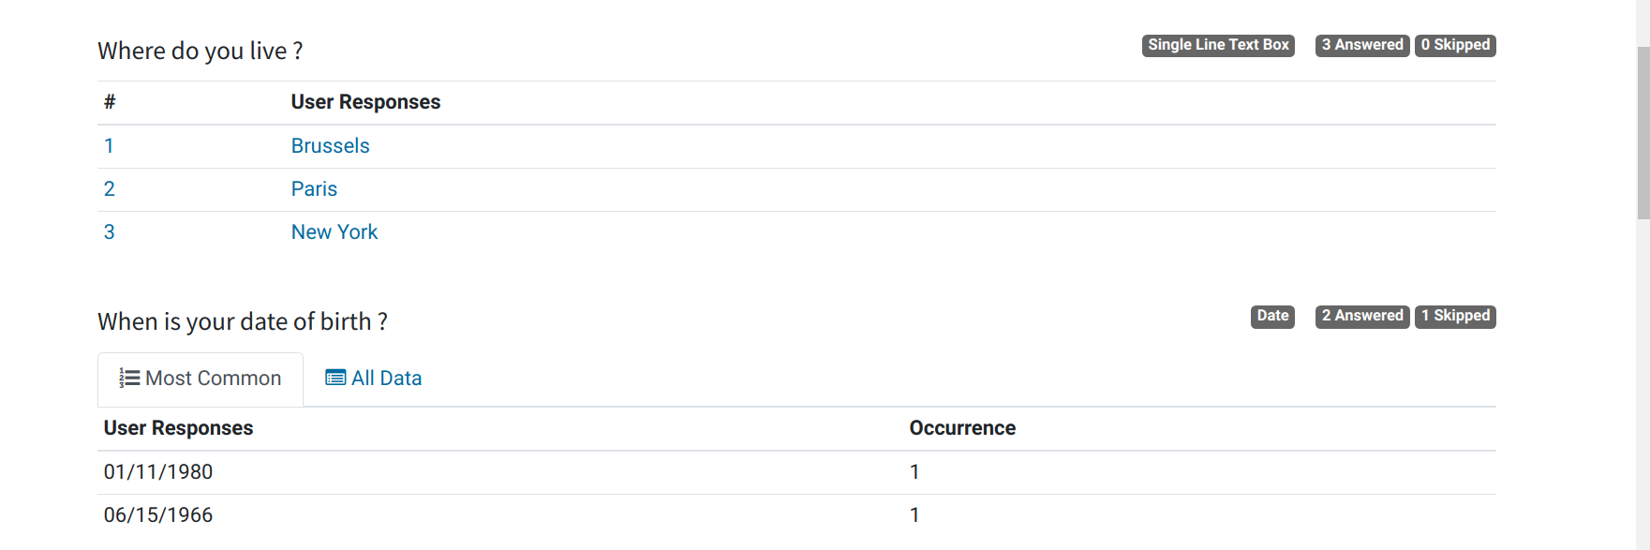Click the 2 Answered badge
The height and width of the screenshot is (550, 1650).
click(1361, 316)
